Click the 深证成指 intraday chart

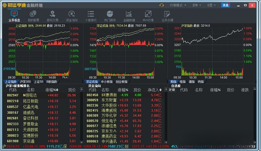(x=125, y=52)
